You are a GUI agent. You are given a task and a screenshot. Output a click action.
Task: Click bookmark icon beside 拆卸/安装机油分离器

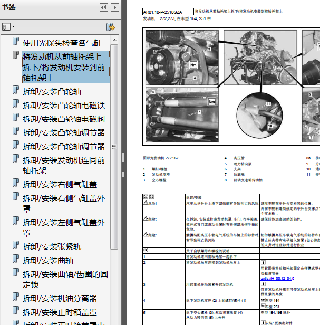(15, 297)
